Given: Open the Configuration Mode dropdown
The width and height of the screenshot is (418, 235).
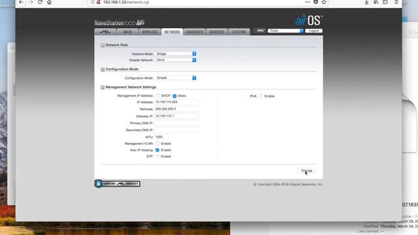Looking at the screenshot, I should [176, 78].
